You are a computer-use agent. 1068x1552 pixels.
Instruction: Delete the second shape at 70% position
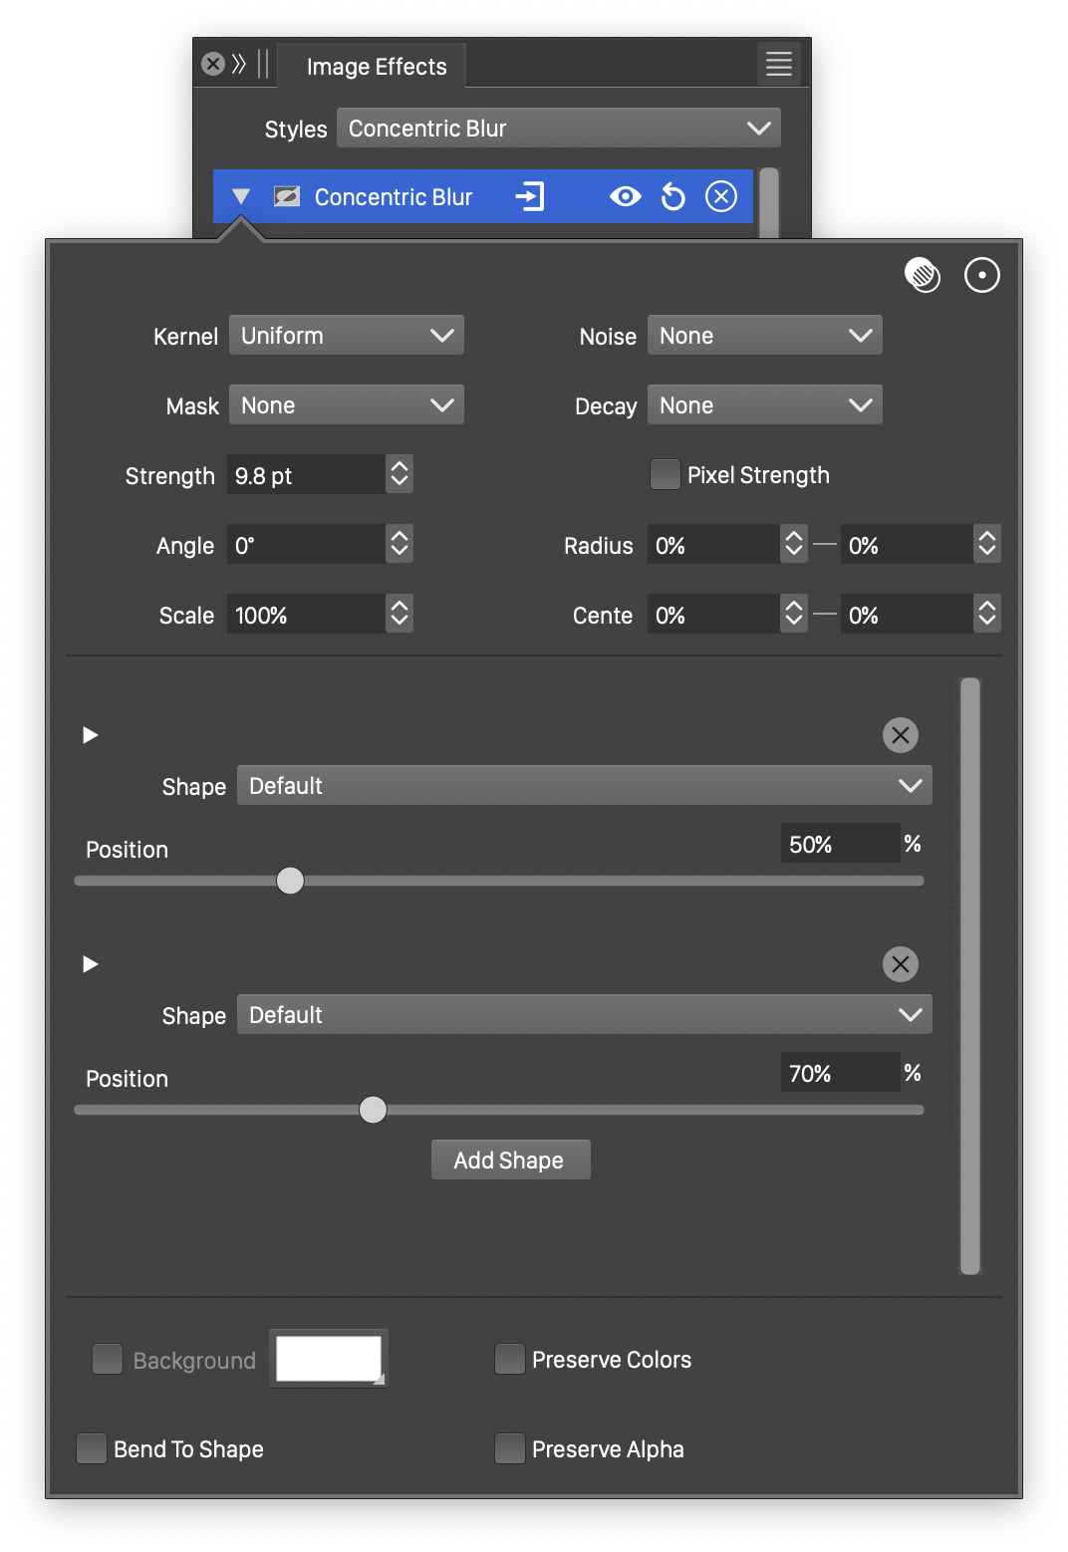[x=900, y=964]
